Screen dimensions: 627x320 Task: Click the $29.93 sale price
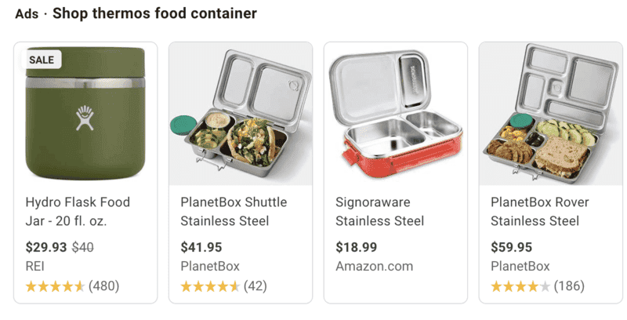46,247
